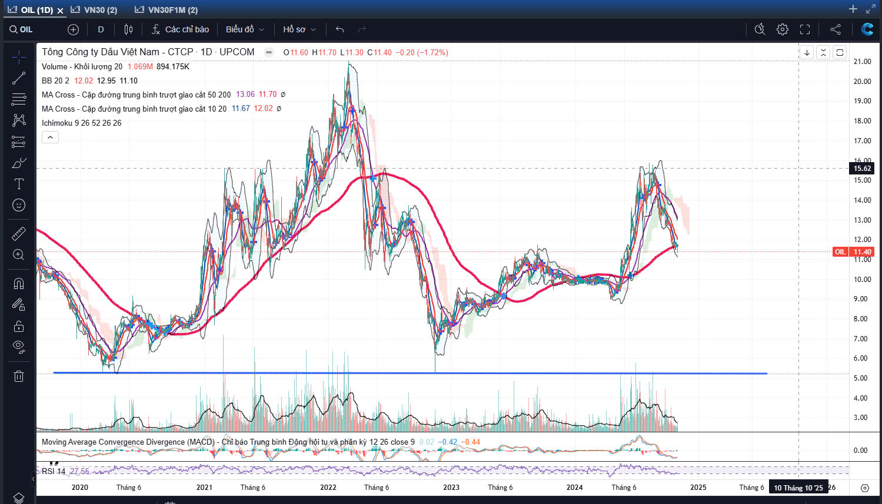The width and height of the screenshot is (882, 504).
Task: Activate the zoom in tool
Action: (x=19, y=255)
